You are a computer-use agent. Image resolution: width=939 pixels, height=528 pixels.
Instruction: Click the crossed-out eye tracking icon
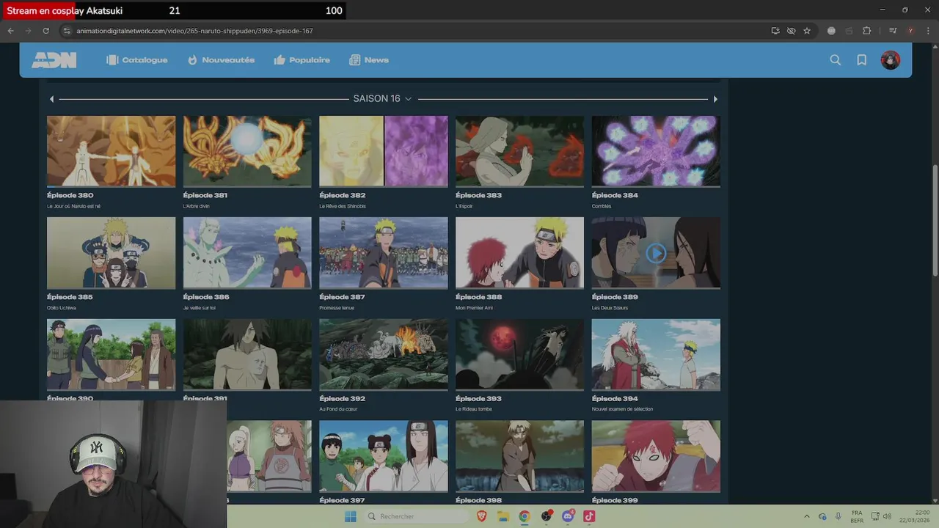[x=791, y=31]
